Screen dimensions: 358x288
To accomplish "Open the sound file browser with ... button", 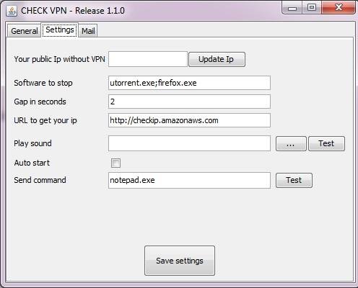I will click(x=291, y=143).
